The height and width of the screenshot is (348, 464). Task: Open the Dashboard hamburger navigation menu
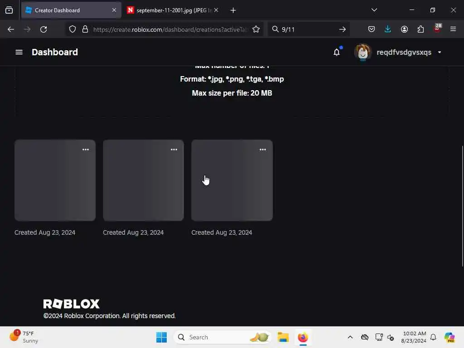click(19, 52)
